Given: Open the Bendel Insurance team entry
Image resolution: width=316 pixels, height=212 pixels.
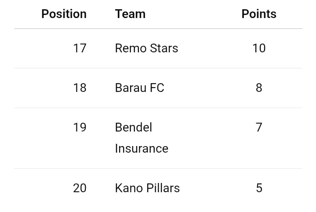Looking at the screenshot, I should [141, 138].
